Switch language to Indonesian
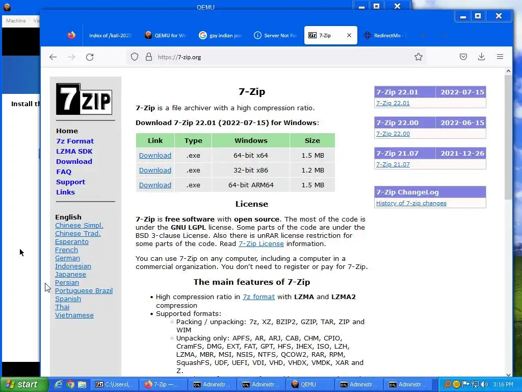Image resolution: width=522 pixels, height=392 pixels. (73, 266)
